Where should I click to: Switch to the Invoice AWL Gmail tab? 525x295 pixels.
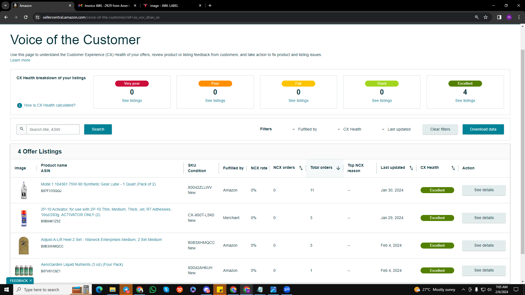107,5
